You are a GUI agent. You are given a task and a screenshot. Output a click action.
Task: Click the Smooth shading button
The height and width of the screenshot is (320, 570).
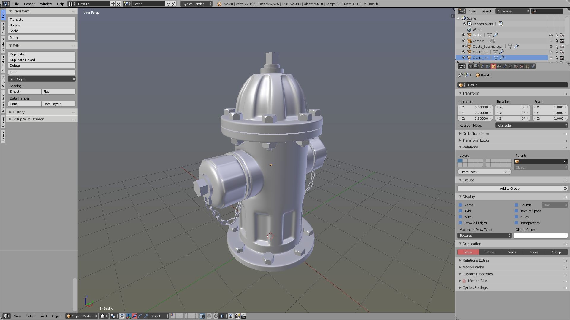[25, 92]
